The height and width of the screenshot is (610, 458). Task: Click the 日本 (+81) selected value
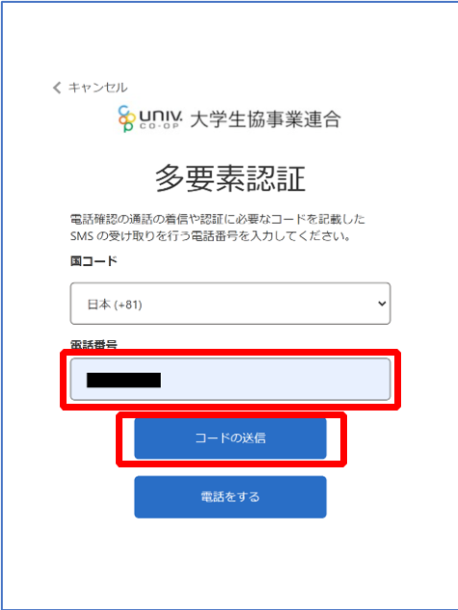point(115,305)
